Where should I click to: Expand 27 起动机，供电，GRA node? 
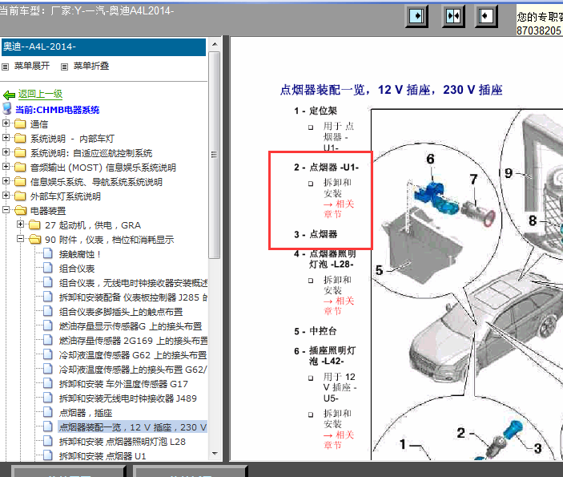click(x=21, y=224)
